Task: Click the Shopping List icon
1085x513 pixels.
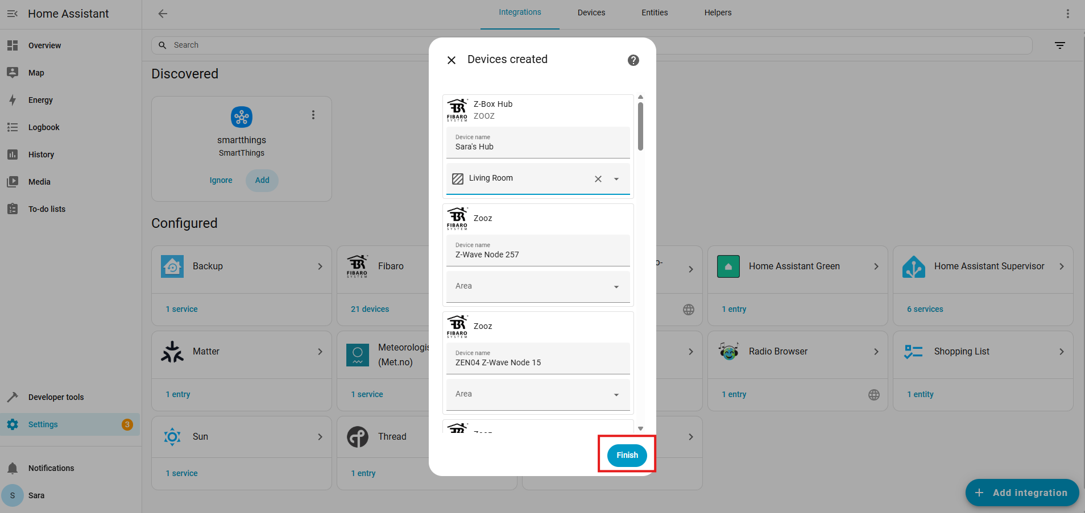Action: point(914,352)
